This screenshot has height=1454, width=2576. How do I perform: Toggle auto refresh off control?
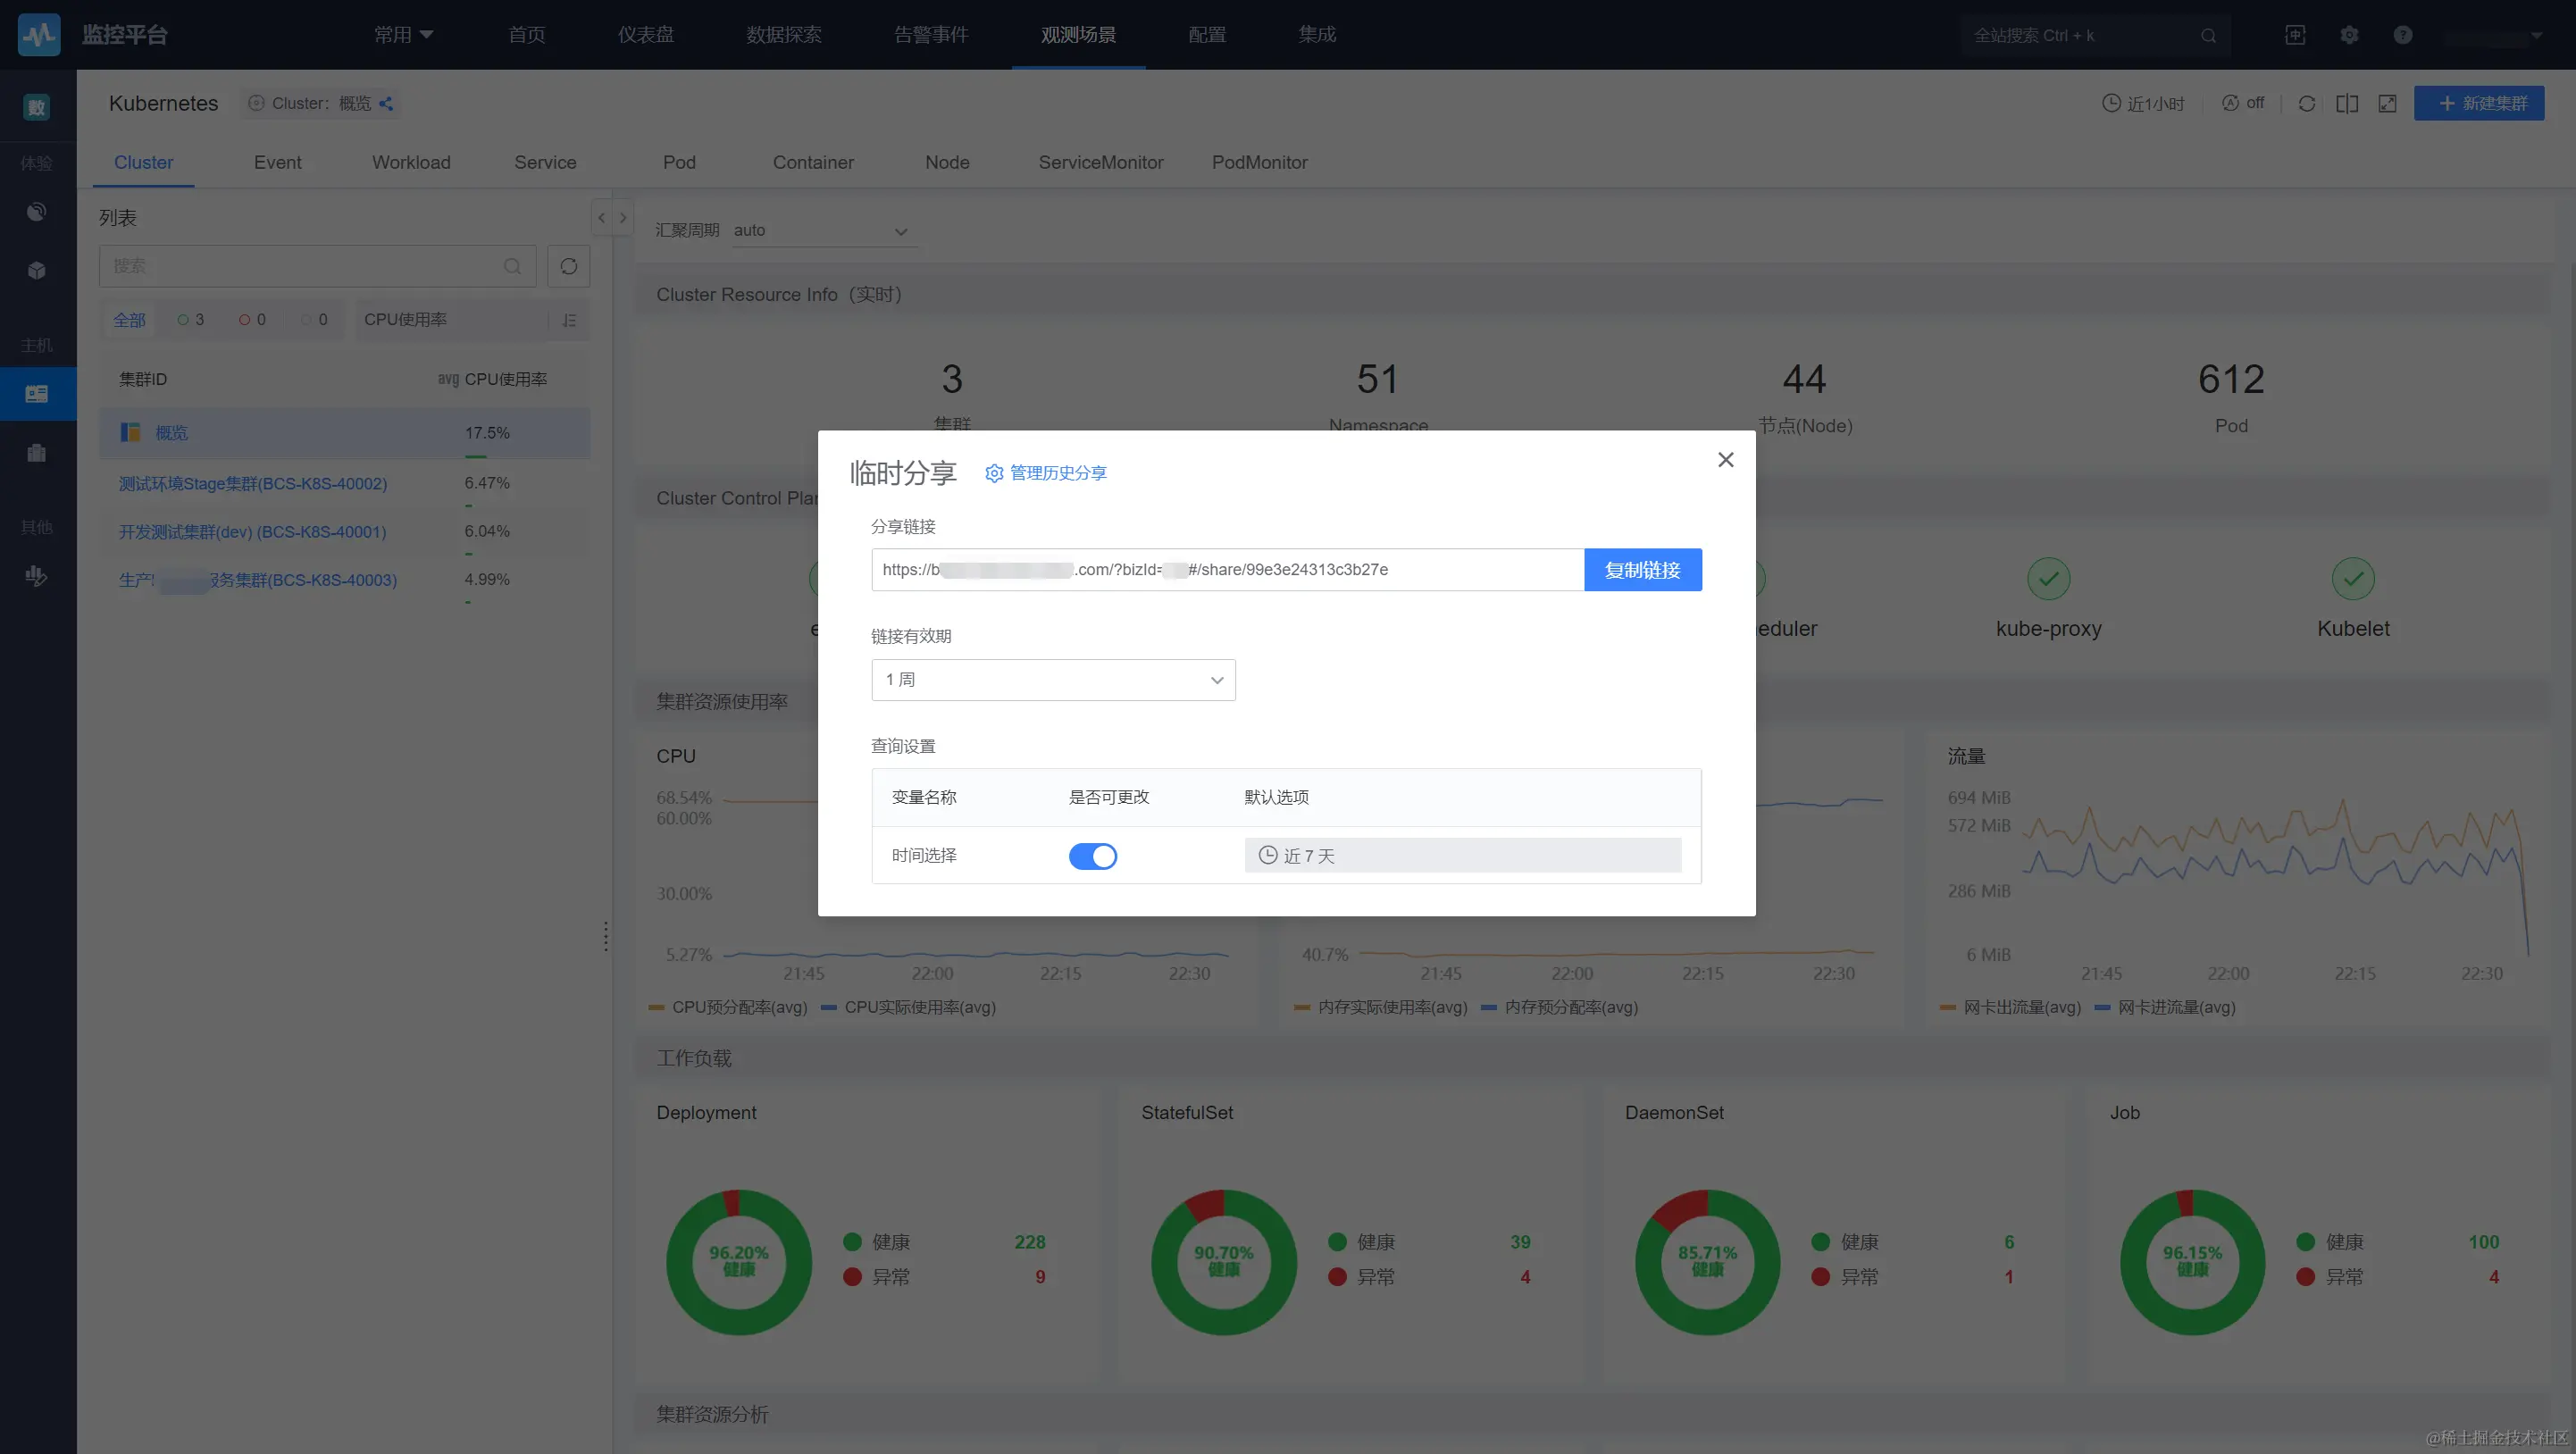2243,103
